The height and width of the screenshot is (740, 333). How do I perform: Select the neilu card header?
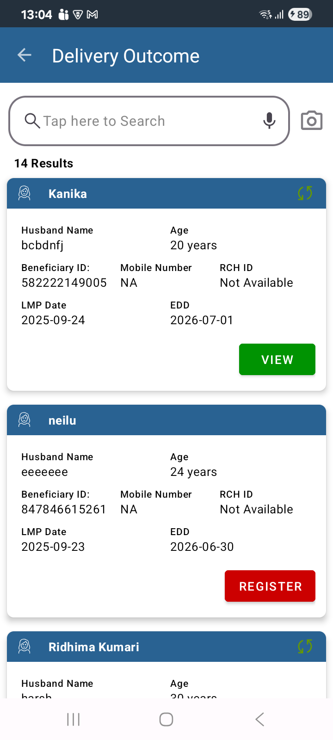click(x=166, y=420)
